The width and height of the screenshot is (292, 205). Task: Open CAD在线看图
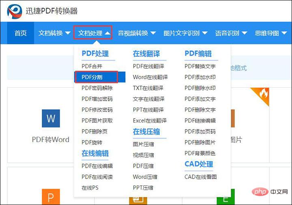tap(201, 177)
